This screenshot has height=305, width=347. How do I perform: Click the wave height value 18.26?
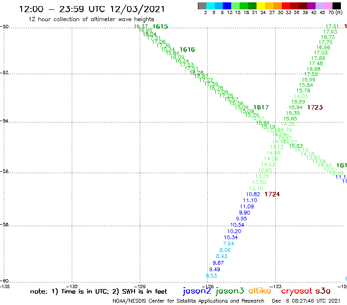point(196,72)
